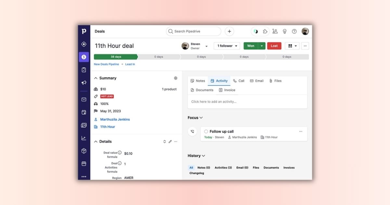Image resolution: width=390 pixels, height=205 pixels.
Task: Open 11th Hour organization link in Summary
Action: pyautogui.click(x=108, y=127)
